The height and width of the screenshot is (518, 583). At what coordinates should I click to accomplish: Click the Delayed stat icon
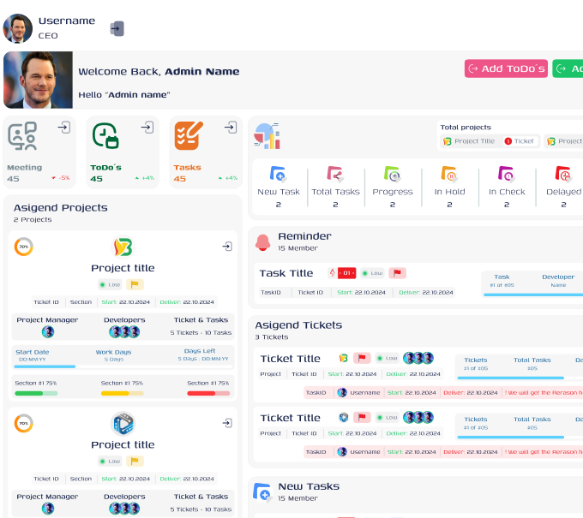click(x=563, y=174)
